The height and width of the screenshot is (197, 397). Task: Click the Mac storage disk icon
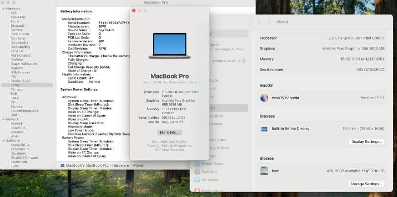264,171
